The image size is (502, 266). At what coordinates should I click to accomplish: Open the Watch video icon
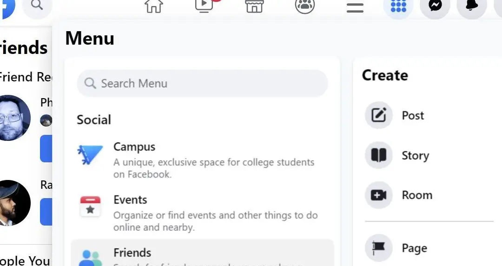click(x=204, y=6)
